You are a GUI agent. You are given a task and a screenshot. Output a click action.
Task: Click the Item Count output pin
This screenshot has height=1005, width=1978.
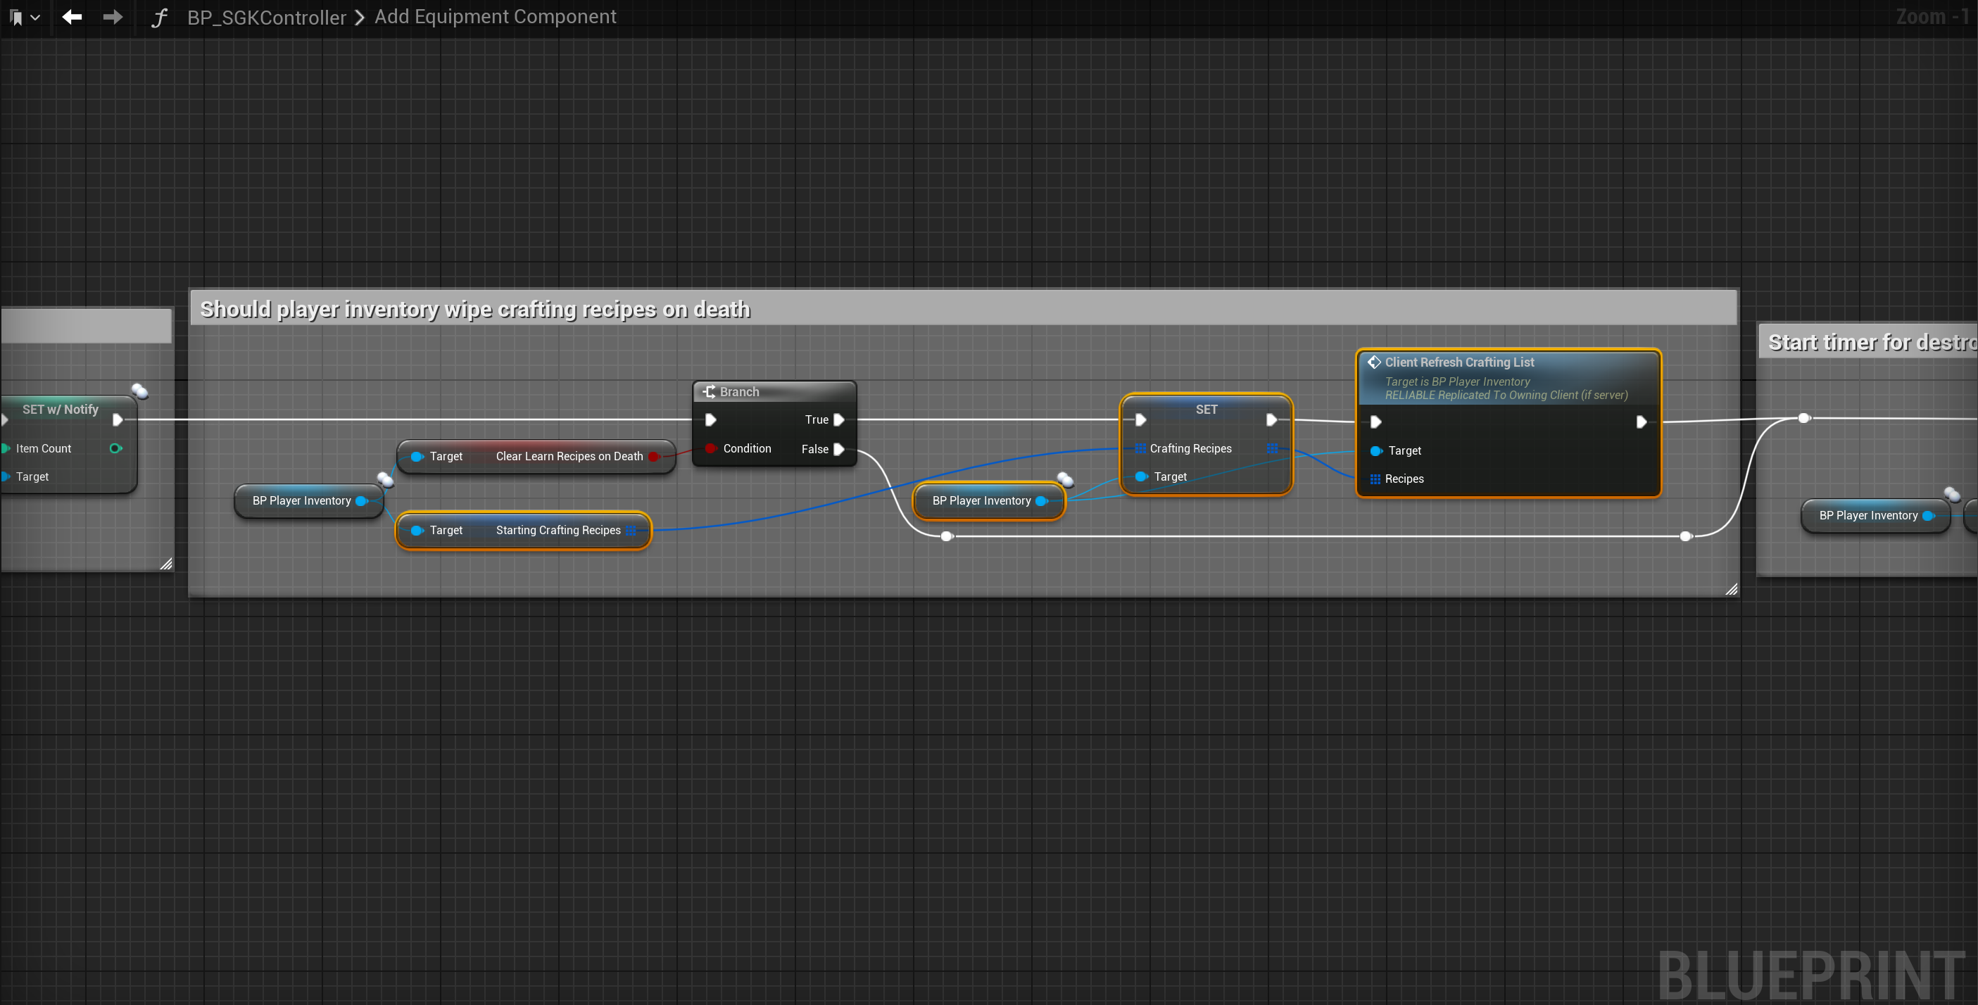(115, 448)
